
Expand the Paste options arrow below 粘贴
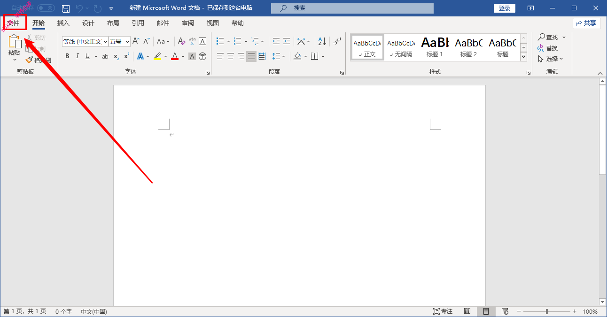(14, 60)
